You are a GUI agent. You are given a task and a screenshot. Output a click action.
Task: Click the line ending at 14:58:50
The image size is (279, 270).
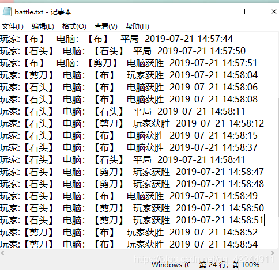[x=132, y=208]
